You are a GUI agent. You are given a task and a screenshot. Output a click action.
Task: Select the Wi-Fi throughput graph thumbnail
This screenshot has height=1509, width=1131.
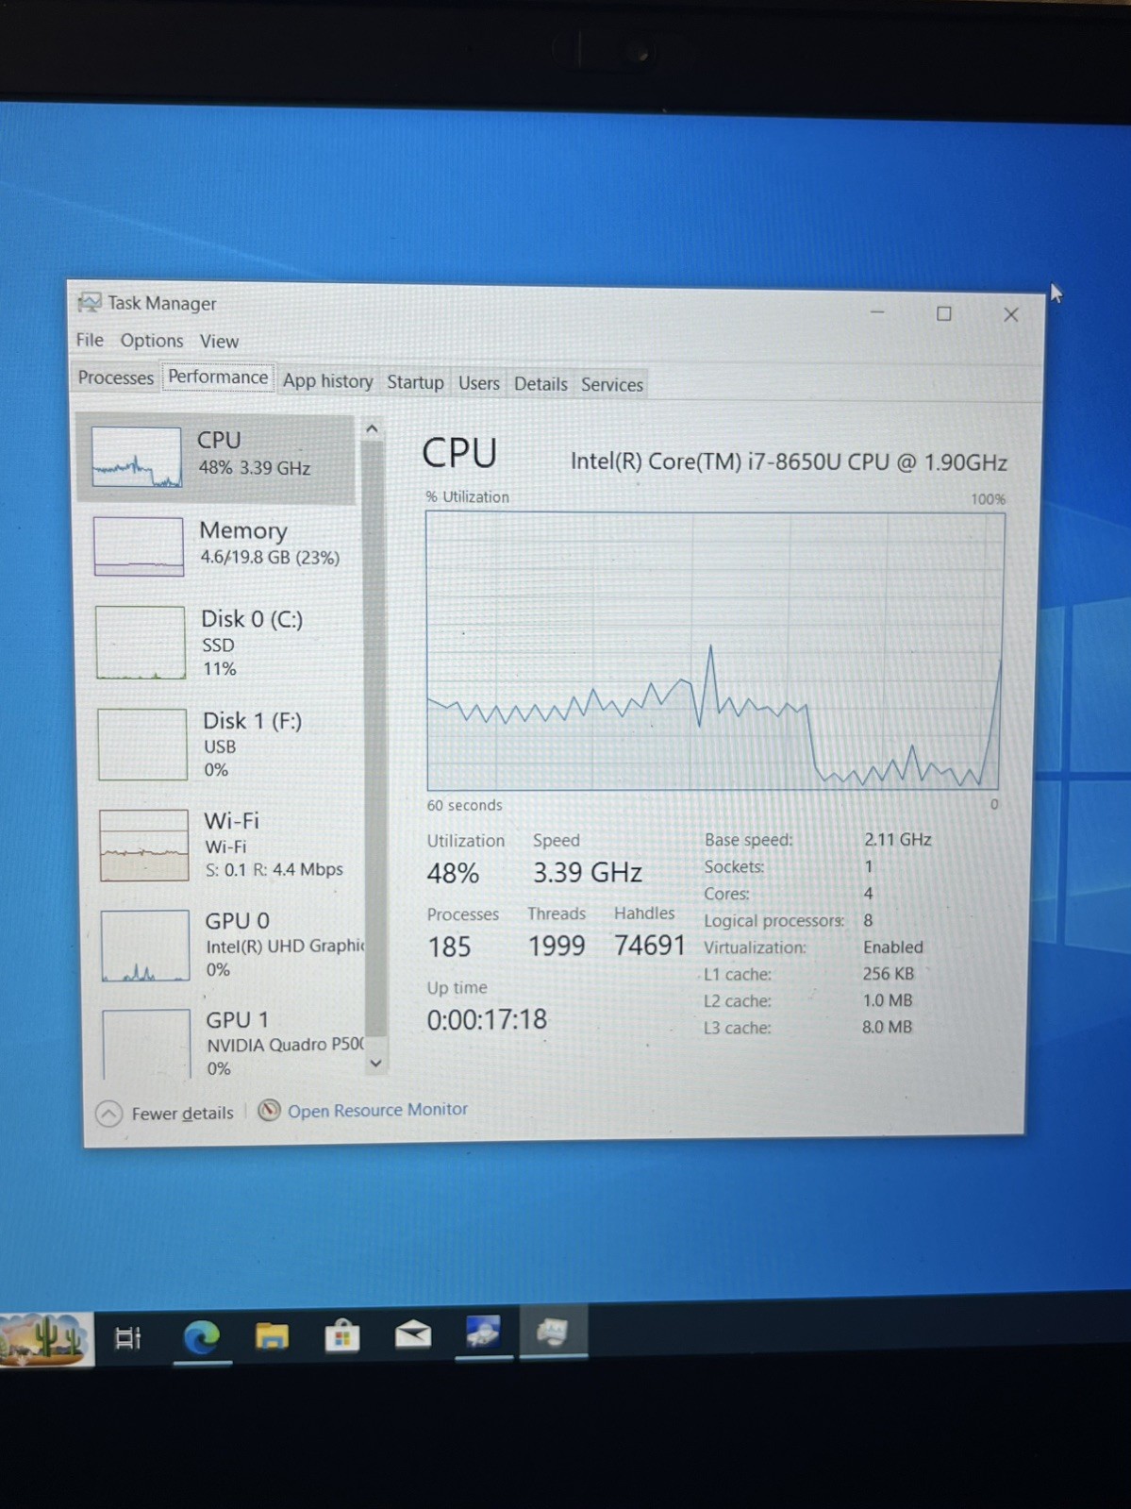[144, 846]
